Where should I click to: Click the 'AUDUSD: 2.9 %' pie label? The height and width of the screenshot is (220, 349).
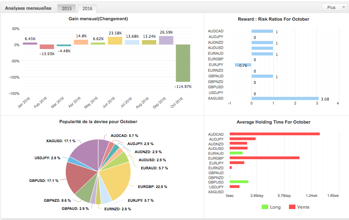pyautogui.click(x=152, y=160)
